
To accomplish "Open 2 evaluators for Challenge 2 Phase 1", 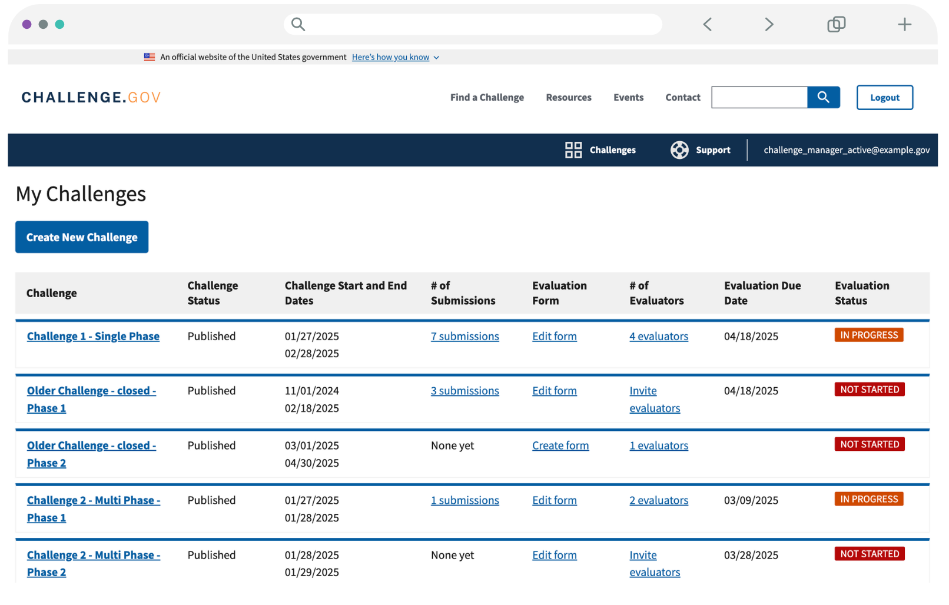I will tap(658, 500).
